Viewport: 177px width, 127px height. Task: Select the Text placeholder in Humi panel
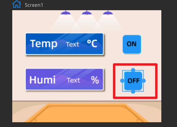point(73,80)
